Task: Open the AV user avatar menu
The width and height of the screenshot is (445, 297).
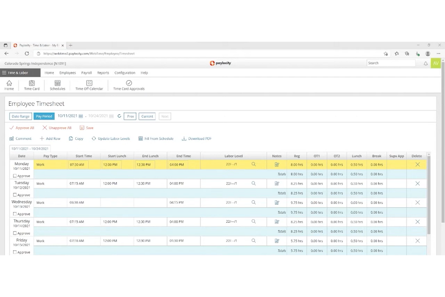Action: click(436, 63)
